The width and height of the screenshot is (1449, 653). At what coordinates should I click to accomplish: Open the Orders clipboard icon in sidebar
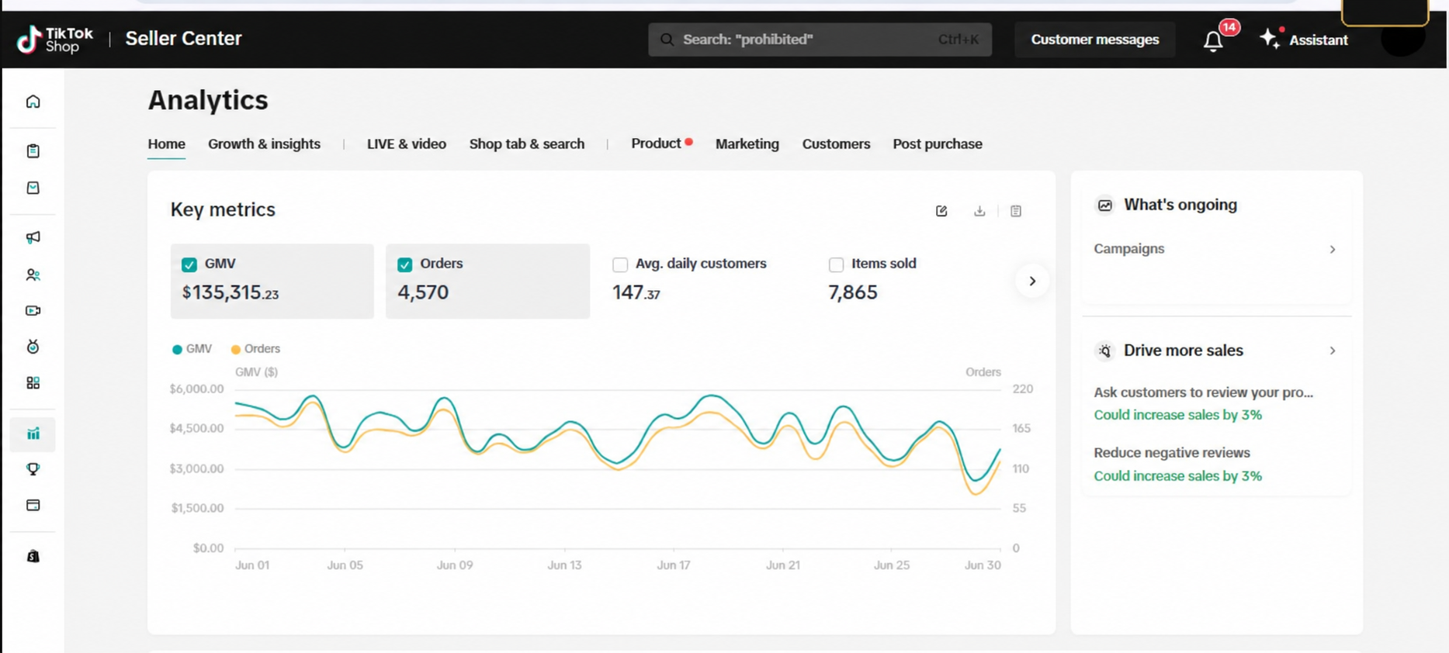[x=33, y=150]
